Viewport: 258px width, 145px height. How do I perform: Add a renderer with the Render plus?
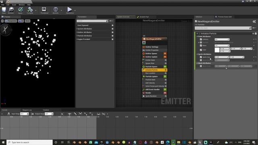pos(165,93)
